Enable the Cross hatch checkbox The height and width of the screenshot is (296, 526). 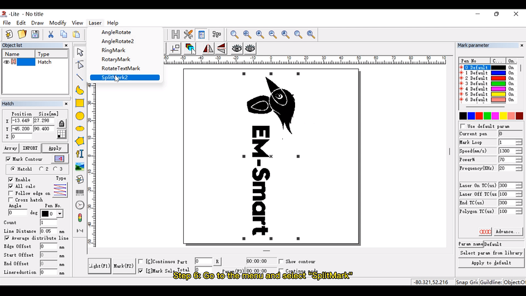click(11, 200)
